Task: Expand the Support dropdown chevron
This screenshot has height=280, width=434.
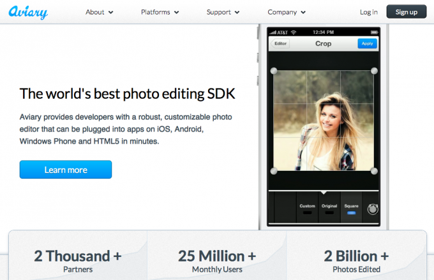Action: (237, 13)
